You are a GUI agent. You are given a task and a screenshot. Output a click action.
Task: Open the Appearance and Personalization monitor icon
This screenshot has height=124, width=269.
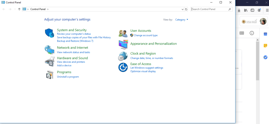coord(123,45)
